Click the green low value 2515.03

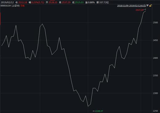(79, 2)
